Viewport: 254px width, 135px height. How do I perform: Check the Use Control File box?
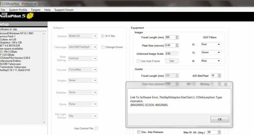click(96, 128)
